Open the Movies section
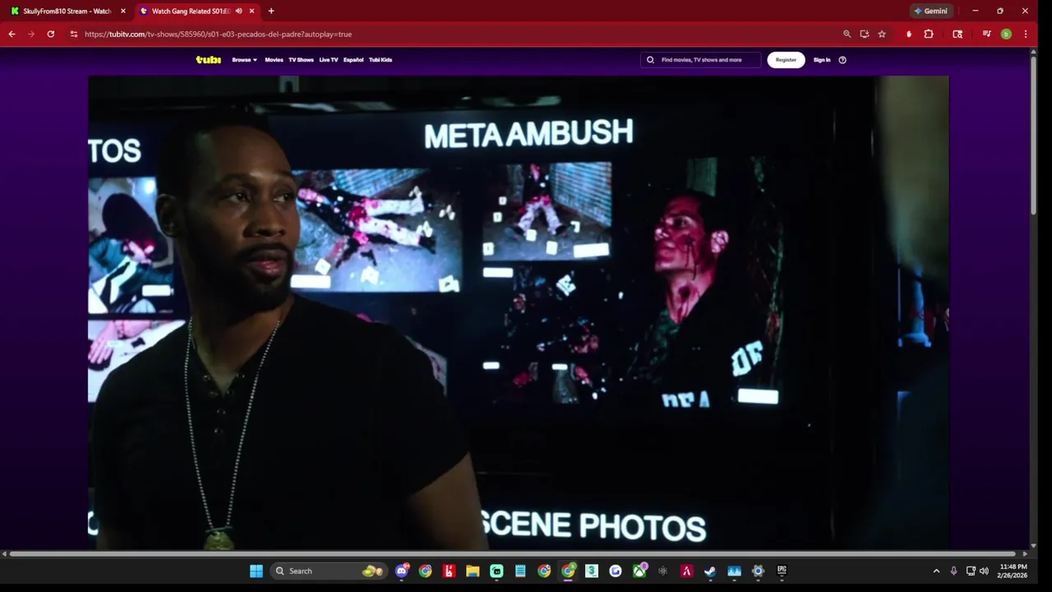Image resolution: width=1052 pixels, height=592 pixels. (274, 59)
